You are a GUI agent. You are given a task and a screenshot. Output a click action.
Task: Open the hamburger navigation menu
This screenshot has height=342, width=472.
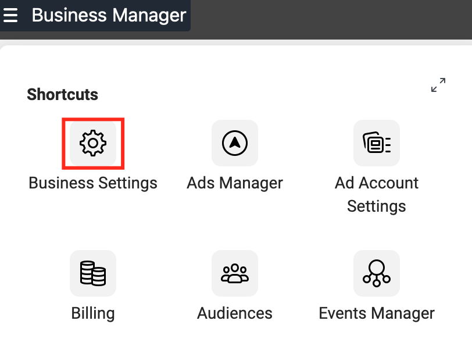10,15
